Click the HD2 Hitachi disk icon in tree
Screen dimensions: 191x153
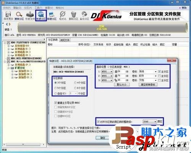coord(8,61)
